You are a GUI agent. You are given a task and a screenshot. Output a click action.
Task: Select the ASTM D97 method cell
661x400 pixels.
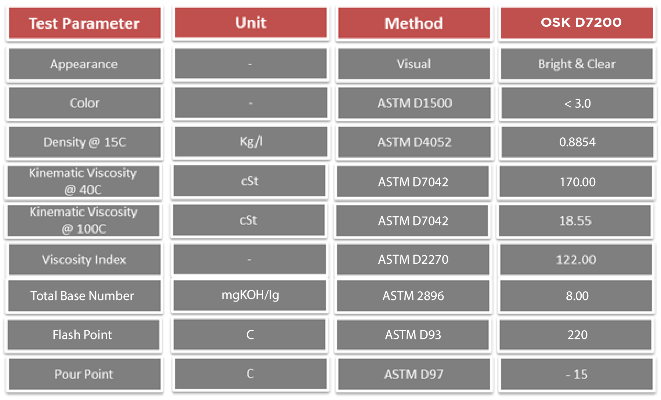tap(414, 374)
